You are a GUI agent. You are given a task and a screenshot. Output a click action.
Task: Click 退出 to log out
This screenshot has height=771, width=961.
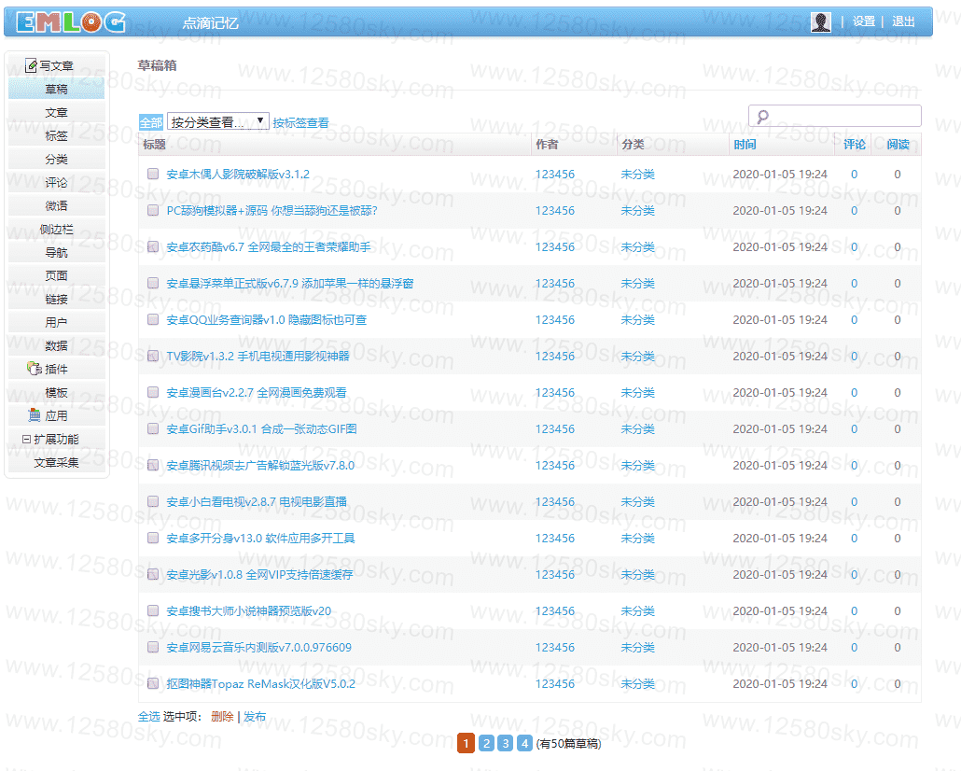tap(903, 21)
